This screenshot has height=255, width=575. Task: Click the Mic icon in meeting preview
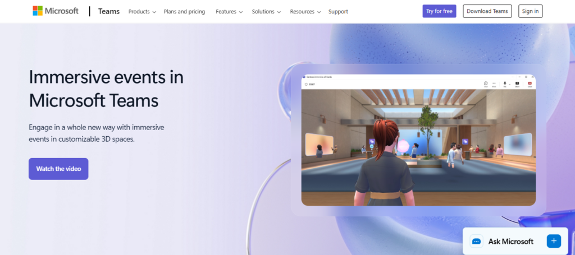pos(505,84)
